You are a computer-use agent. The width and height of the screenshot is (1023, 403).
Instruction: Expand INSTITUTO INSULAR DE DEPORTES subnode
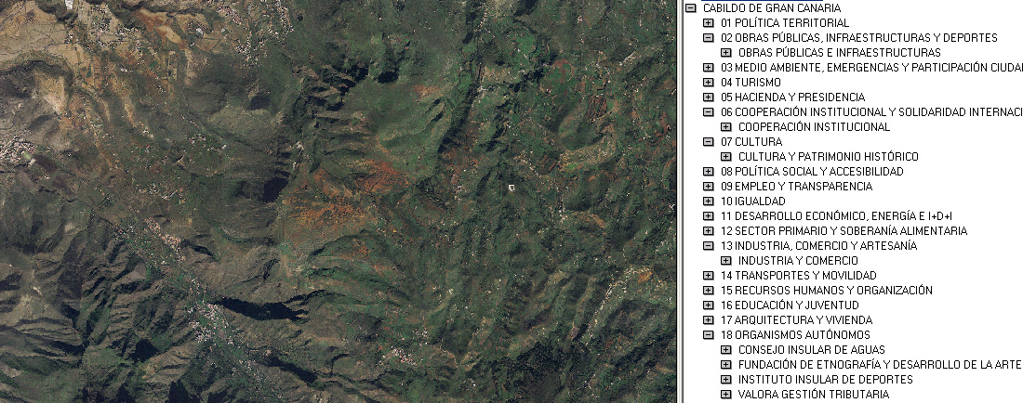tap(726, 380)
